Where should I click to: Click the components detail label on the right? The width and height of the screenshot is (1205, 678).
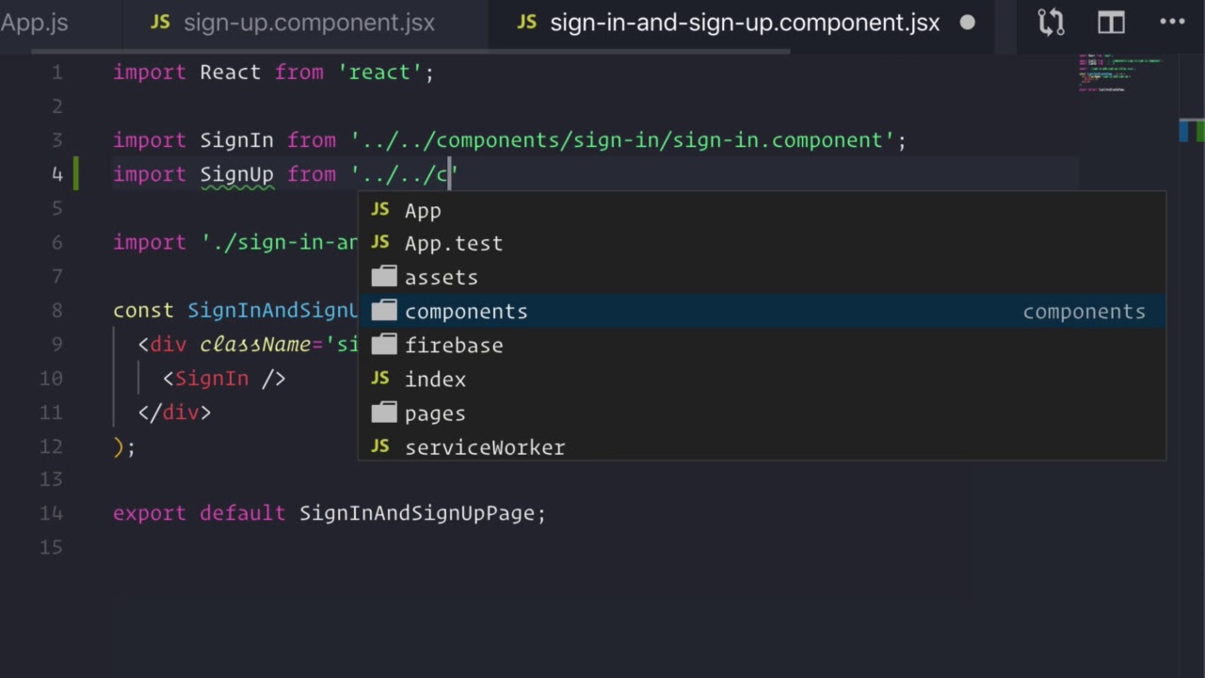click(x=1084, y=312)
